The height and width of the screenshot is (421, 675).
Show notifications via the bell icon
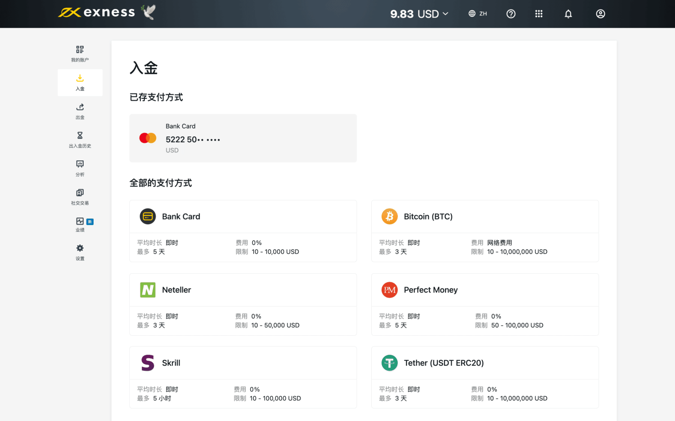pos(568,14)
